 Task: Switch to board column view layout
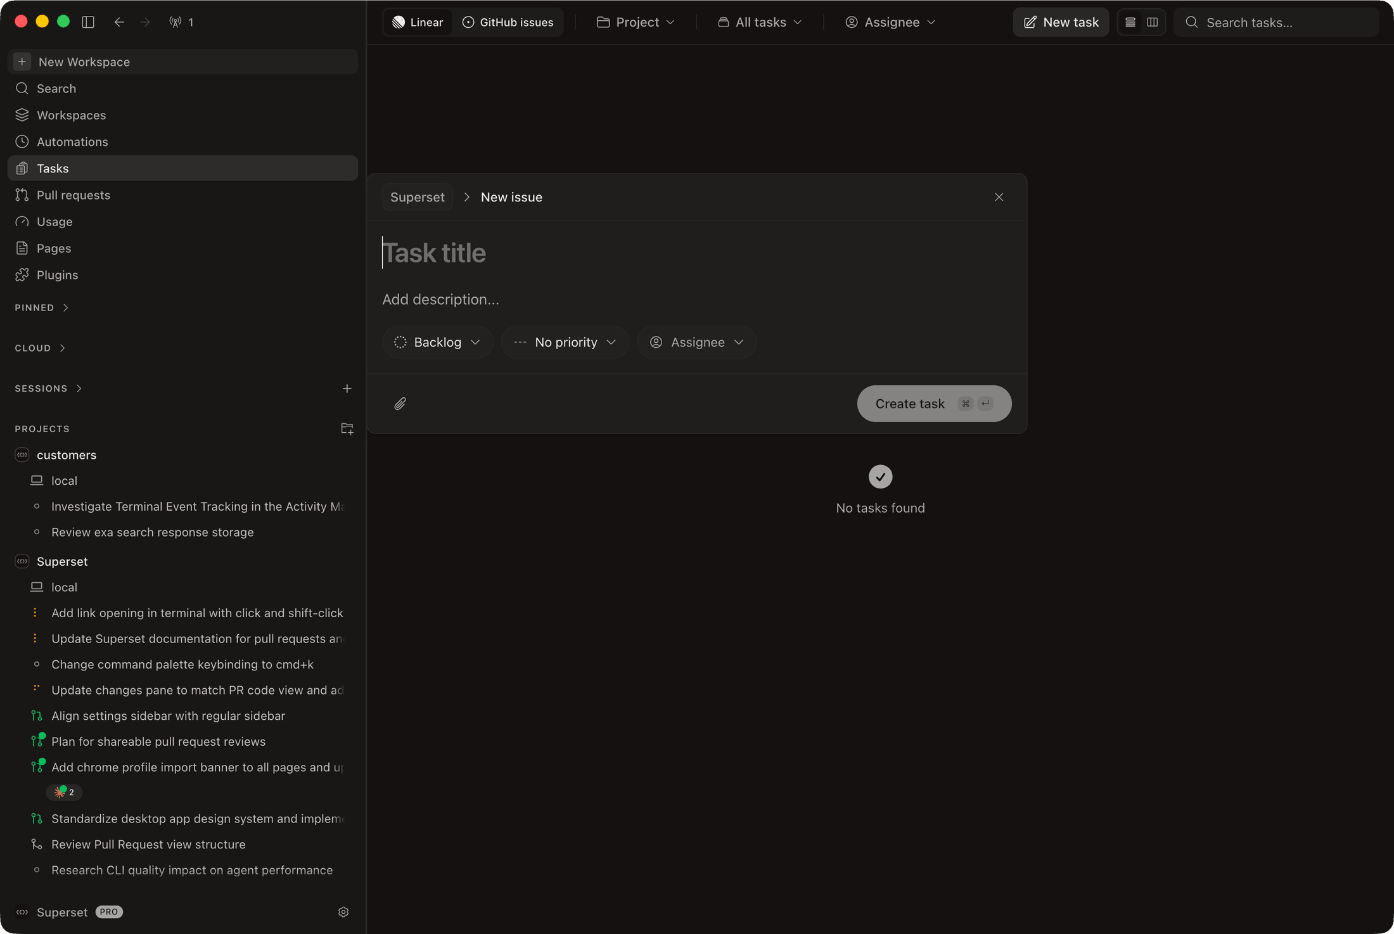pos(1153,22)
